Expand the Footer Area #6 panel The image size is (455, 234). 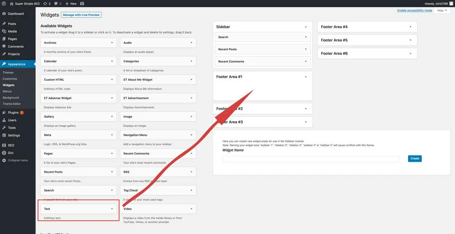tap(411, 53)
